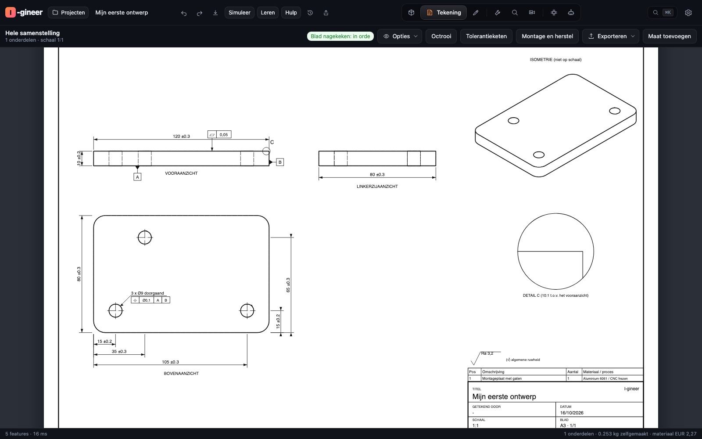Select the '65 ±0.3' dimension

pyautogui.click(x=288, y=285)
